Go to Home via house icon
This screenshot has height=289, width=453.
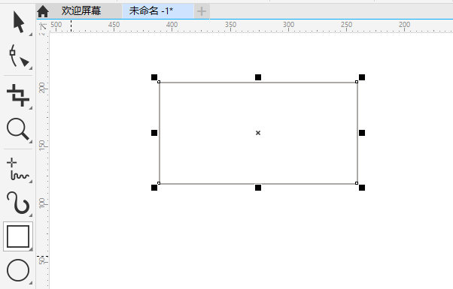43,11
